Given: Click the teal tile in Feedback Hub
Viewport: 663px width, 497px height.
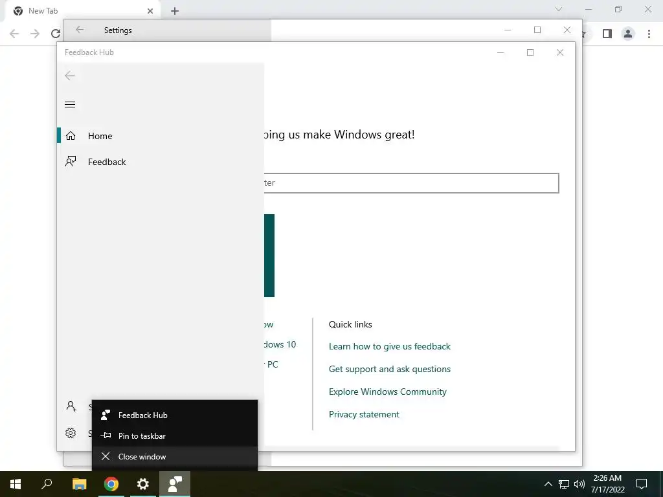Looking at the screenshot, I should pyautogui.click(x=269, y=255).
